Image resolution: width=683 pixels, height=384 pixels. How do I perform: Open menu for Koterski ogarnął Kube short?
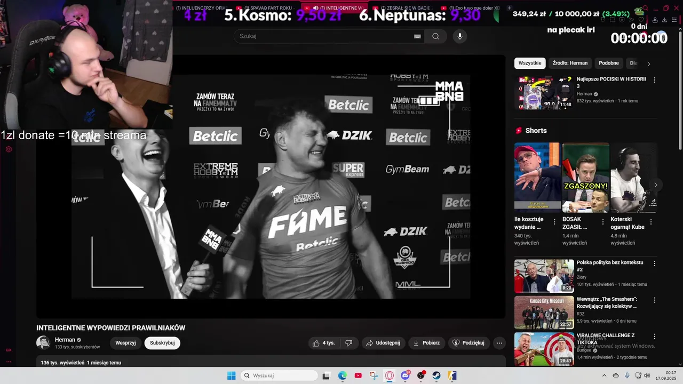click(x=651, y=222)
